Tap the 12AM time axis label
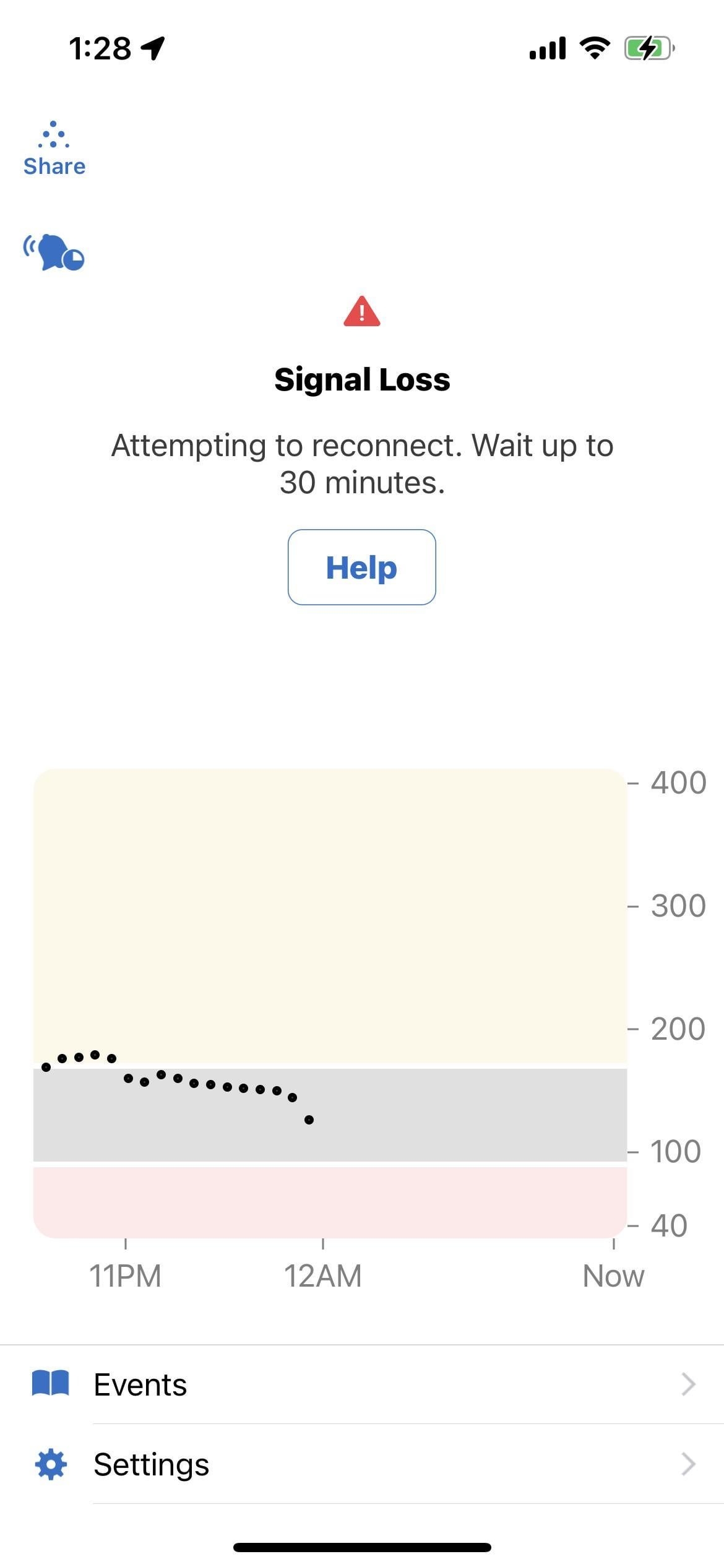Screen dimensions: 724x1567 322,1276
